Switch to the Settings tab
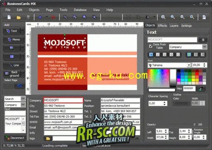 (x=186, y=26)
